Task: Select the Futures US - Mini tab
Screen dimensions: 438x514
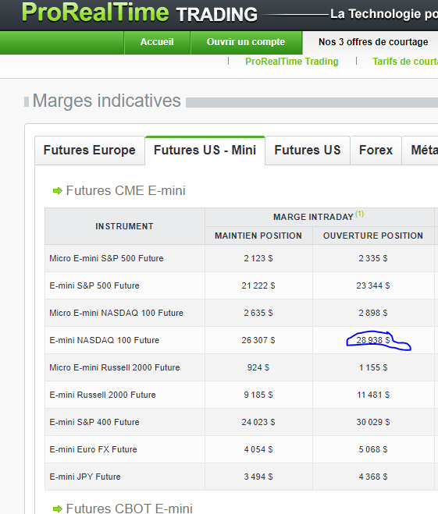Action: click(205, 150)
